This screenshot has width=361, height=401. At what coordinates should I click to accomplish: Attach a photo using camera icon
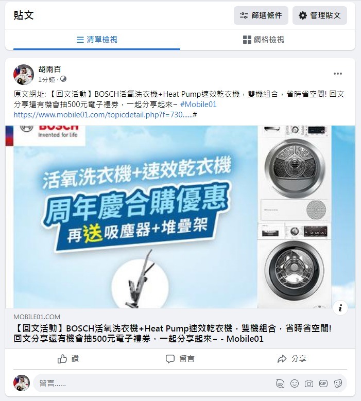(309, 383)
